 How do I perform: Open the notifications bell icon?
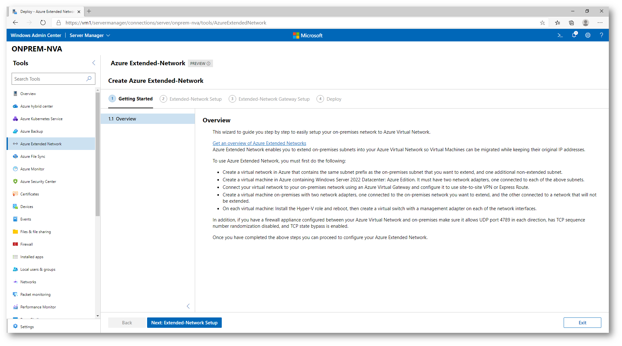[x=574, y=35]
